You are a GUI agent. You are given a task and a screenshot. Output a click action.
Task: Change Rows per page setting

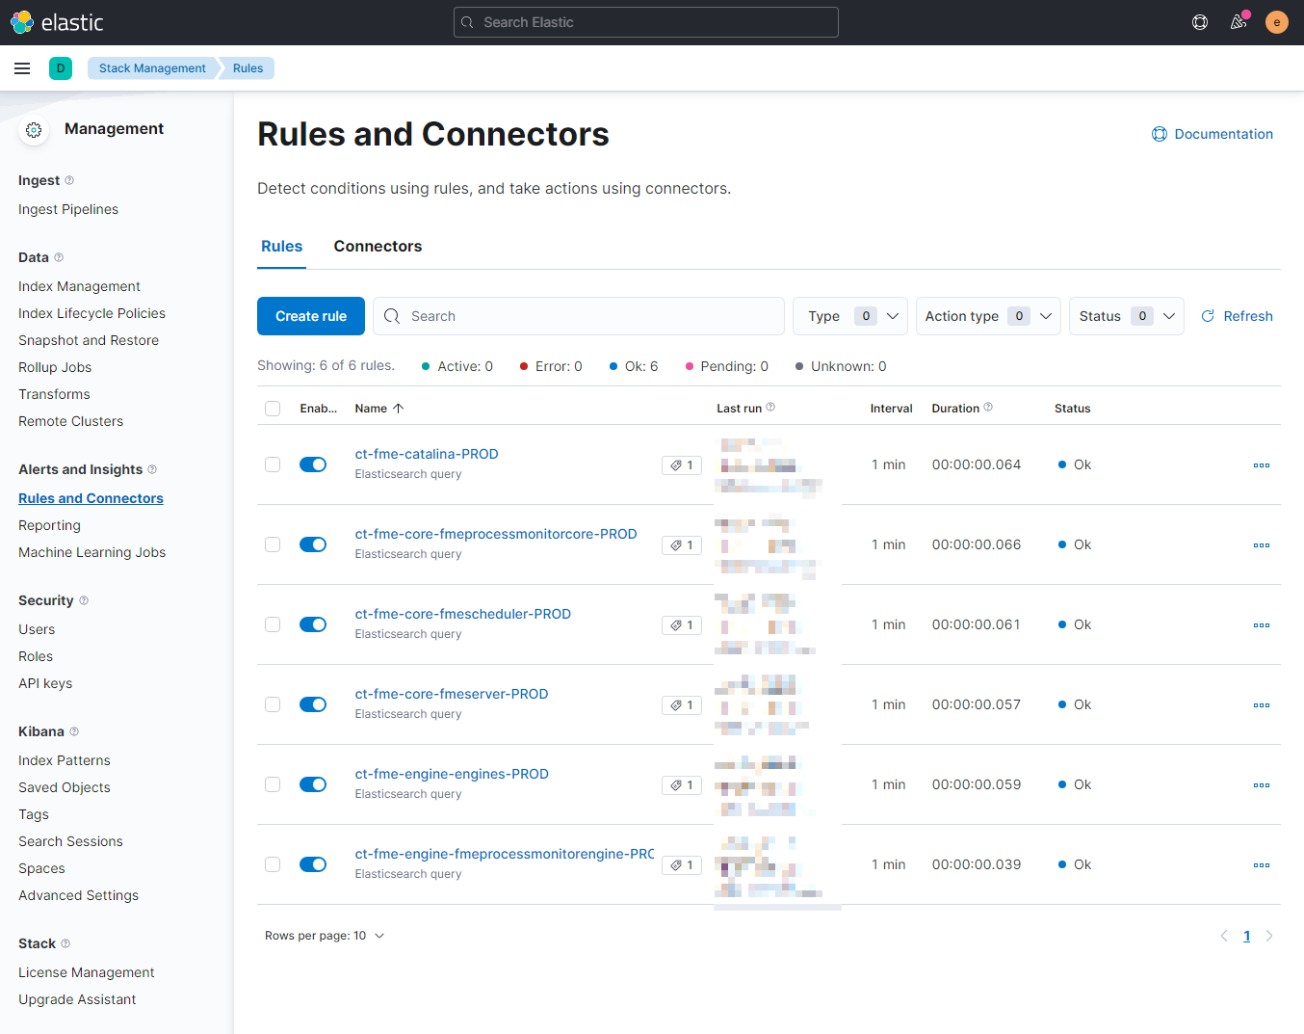pyautogui.click(x=325, y=935)
